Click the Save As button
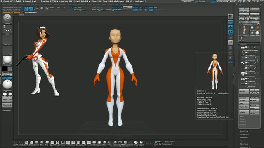The height and width of the screenshot is (148, 264). click(x=255, y=9)
